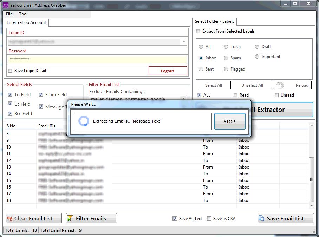Click the Clear Email List button
The image size is (319, 237).
coord(34,218)
